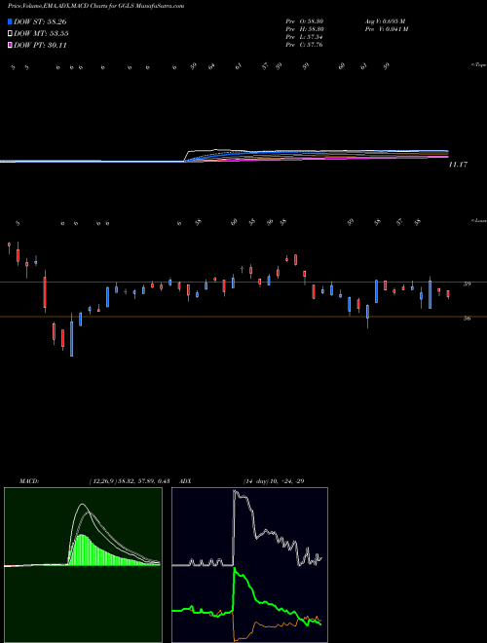The width and height of the screenshot is (487, 643).
Task: Click the chart title mentioning MunafaSutra.com
Action: point(95,6)
